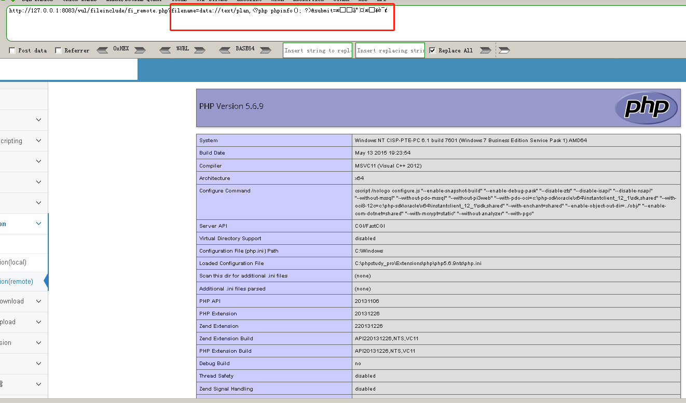Click the right arrow beside %URL
The height and width of the screenshot is (403, 686).
coord(200,50)
